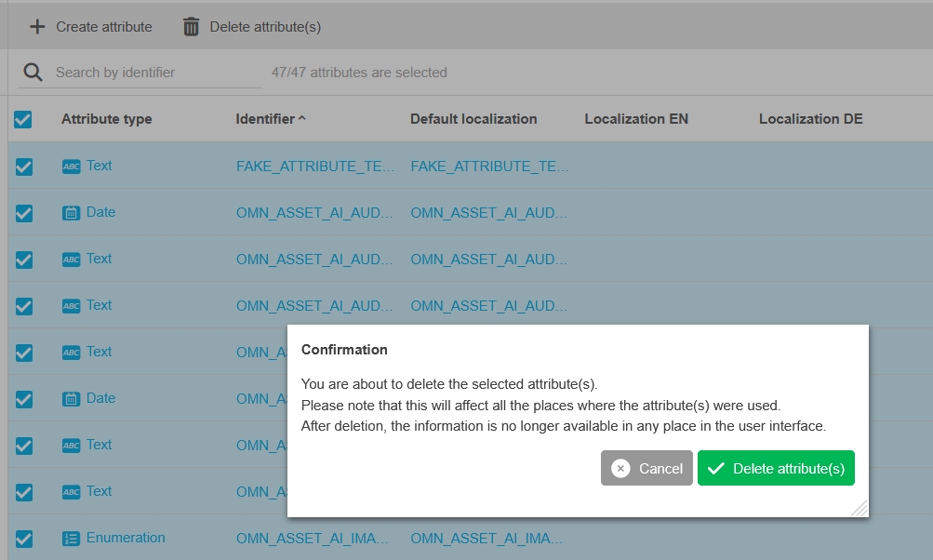The height and width of the screenshot is (560, 933).
Task: Click the checkmark icon on green Delete button
Action: [x=716, y=469]
